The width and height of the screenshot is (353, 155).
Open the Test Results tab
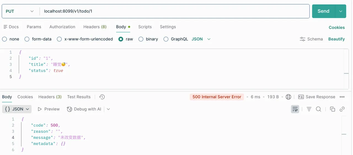point(79,97)
